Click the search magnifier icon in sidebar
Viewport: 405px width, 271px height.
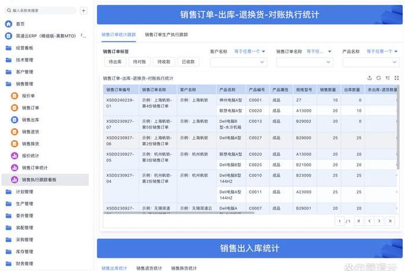point(9,10)
